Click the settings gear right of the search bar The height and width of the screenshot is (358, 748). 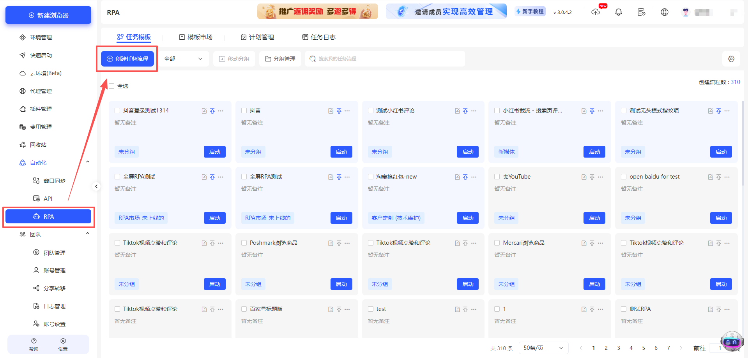point(732,59)
